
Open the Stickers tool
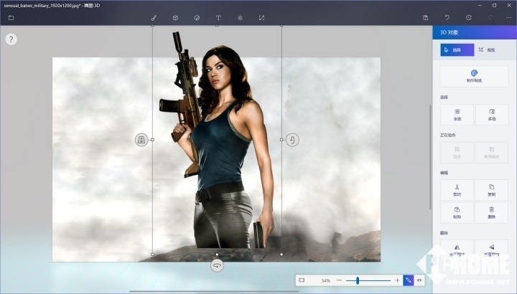point(197,18)
